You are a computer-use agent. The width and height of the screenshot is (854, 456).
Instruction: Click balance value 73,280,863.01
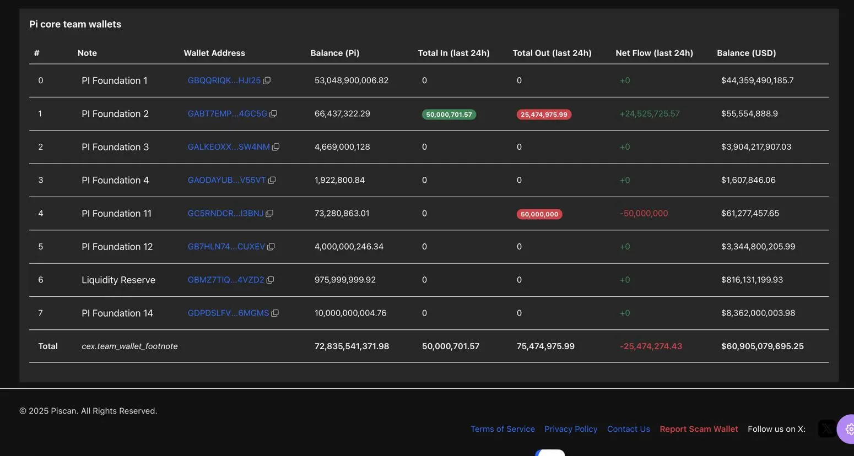click(342, 213)
